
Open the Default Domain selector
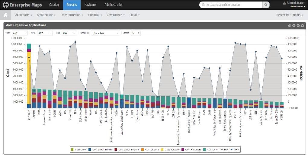point(297,7)
